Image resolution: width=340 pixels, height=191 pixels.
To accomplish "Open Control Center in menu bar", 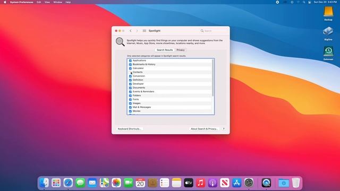I will [310, 2].
